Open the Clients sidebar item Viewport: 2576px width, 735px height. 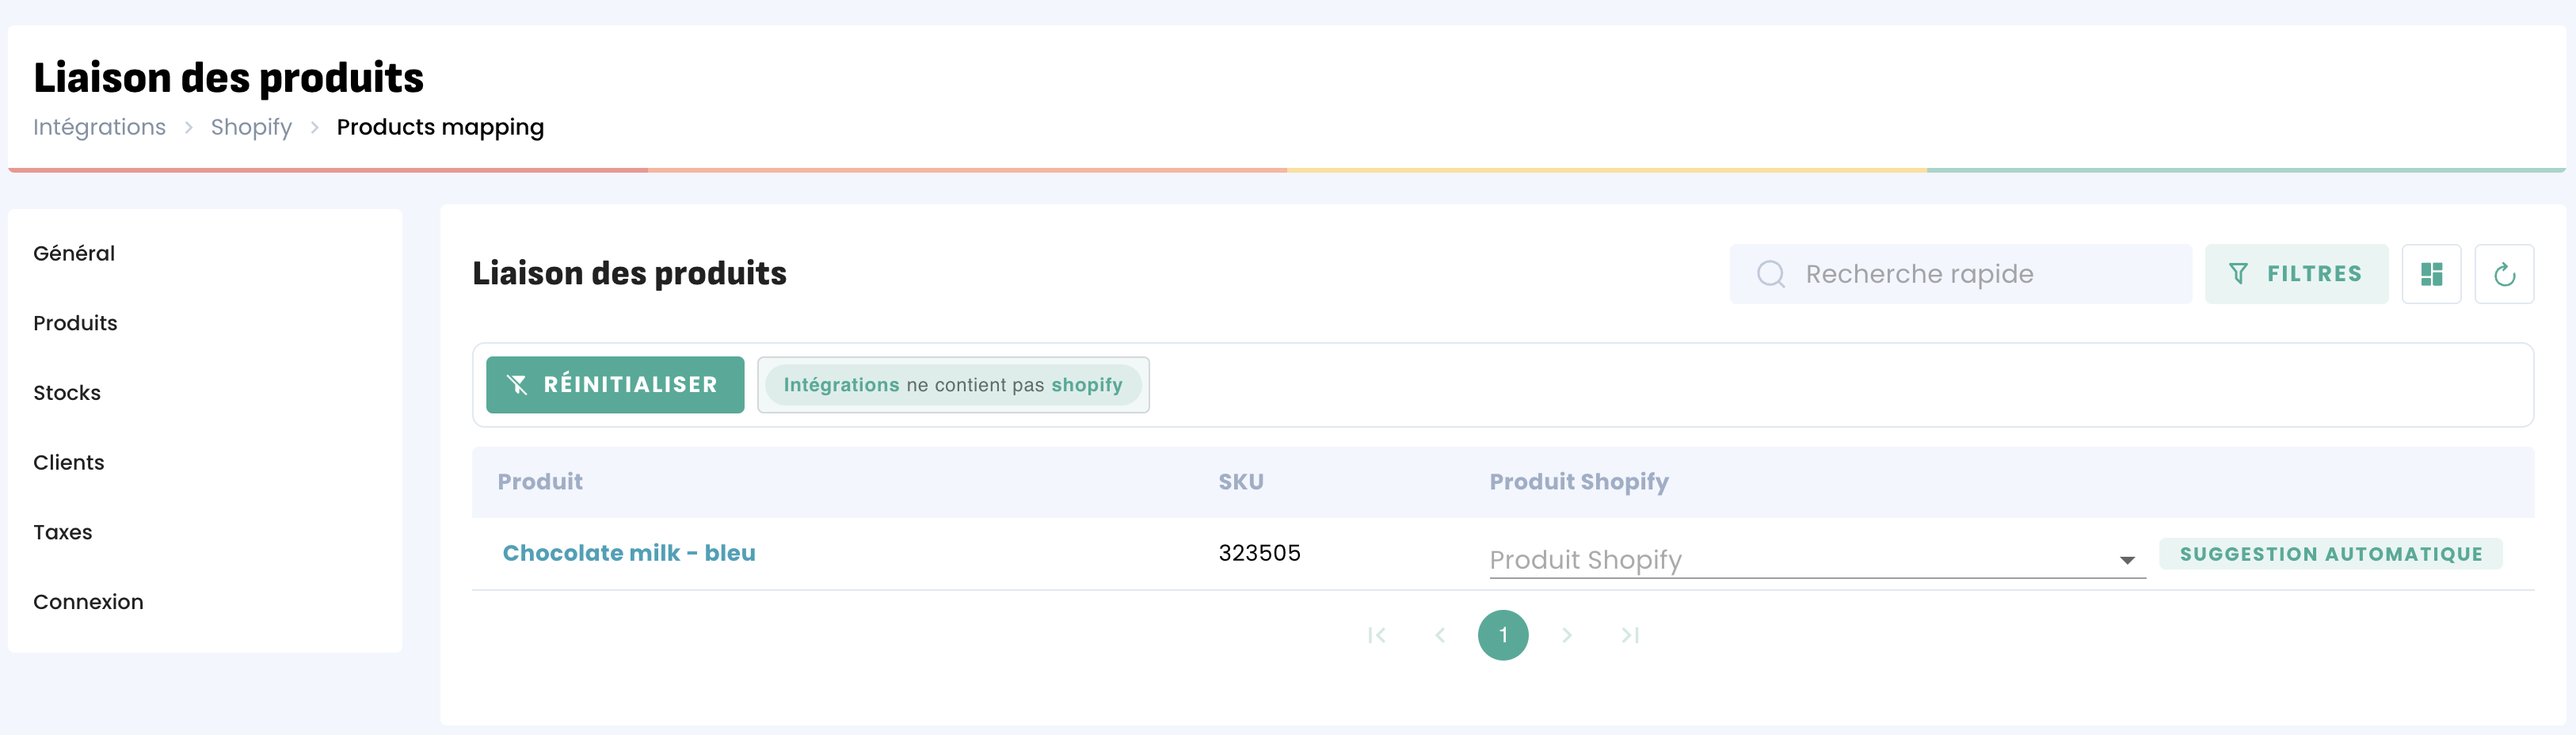(68, 462)
